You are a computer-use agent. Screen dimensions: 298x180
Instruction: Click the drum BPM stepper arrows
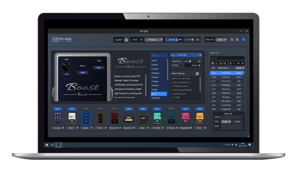(x=177, y=39)
